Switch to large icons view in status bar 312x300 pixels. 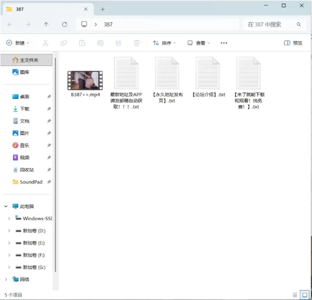point(305,294)
